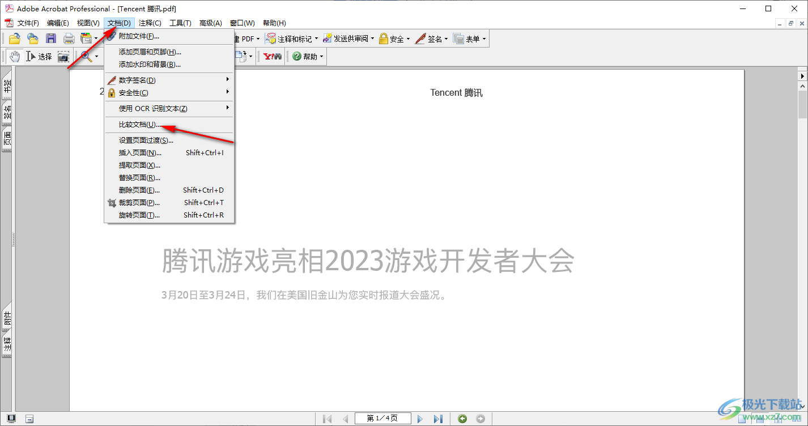Click the page number field 第1/4页
Viewport: 808px width, 426px height.
click(382, 419)
